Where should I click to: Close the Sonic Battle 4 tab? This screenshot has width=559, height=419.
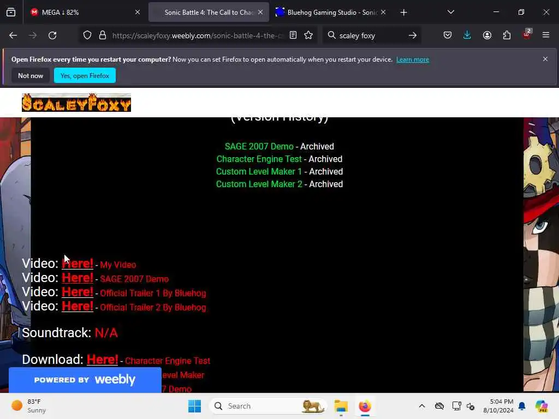[260, 13]
